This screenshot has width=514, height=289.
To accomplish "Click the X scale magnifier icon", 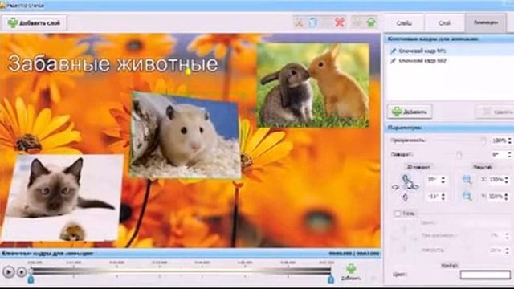I will [x=467, y=180].
